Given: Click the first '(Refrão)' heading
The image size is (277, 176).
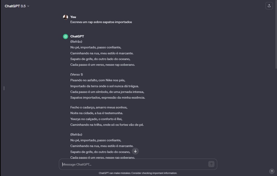Looking at the screenshot, I should click(x=76, y=41).
